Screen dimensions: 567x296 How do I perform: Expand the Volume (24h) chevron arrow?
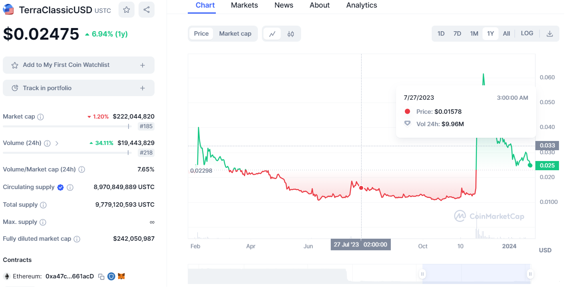click(x=57, y=143)
